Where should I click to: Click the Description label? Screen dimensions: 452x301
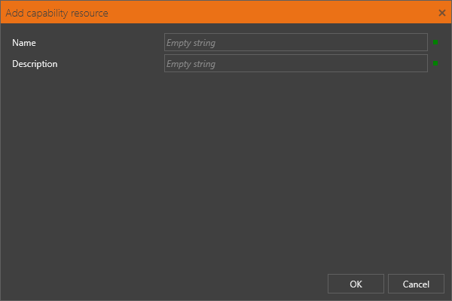[35, 64]
